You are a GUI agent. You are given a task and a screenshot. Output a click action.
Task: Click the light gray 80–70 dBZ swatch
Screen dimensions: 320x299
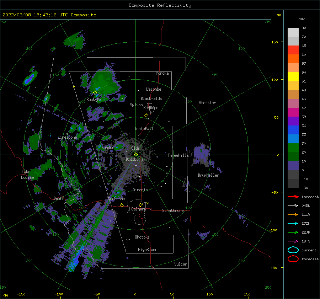point(293,32)
